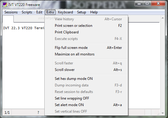The height and width of the screenshot is (118, 168).
Task: Close the IVT VT220 Freeware window
Action: [x=158, y=4]
